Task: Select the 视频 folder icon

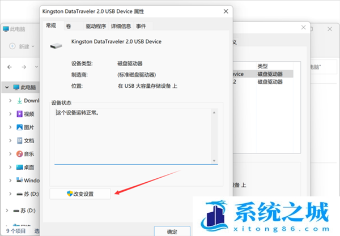Action: (19, 114)
